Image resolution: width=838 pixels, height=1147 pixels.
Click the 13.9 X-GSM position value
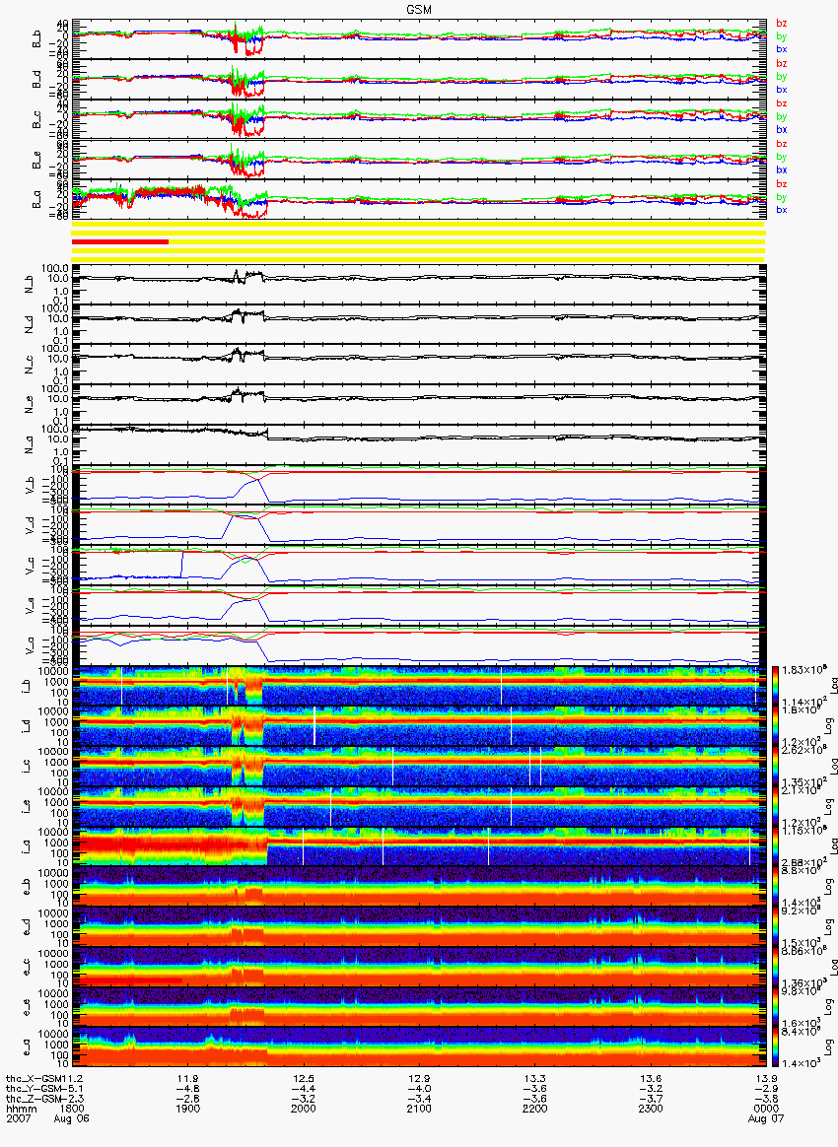(x=766, y=1078)
